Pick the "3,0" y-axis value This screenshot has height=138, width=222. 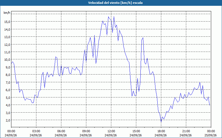pyautogui.click(x=8, y=113)
